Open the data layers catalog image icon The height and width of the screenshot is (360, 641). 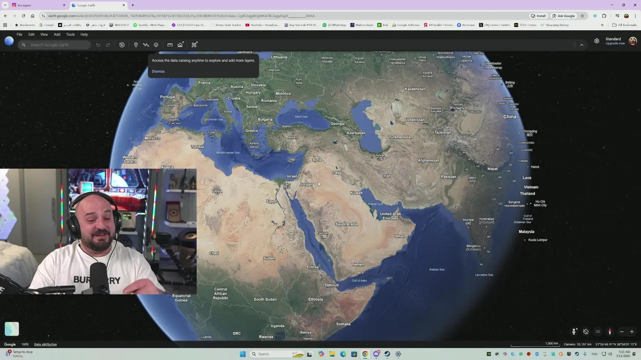(x=180, y=45)
